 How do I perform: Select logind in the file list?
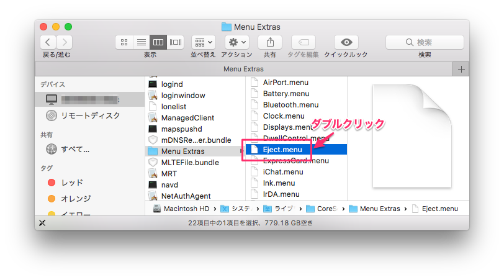(195, 84)
